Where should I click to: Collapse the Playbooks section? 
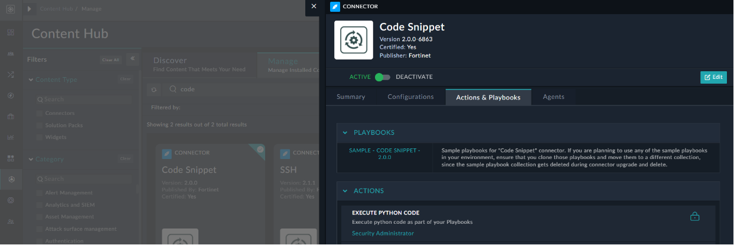point(345,133)
